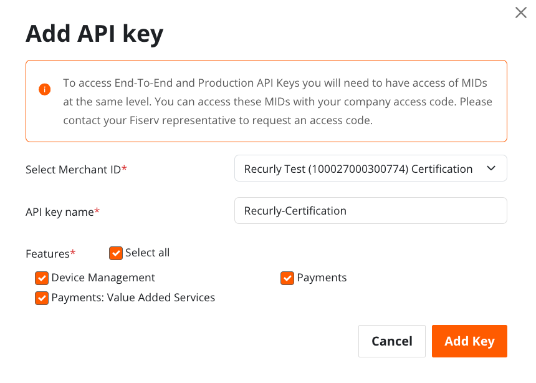536x383 pixels.
Task: Click the Features field label
Action: [x=50, y=254]
